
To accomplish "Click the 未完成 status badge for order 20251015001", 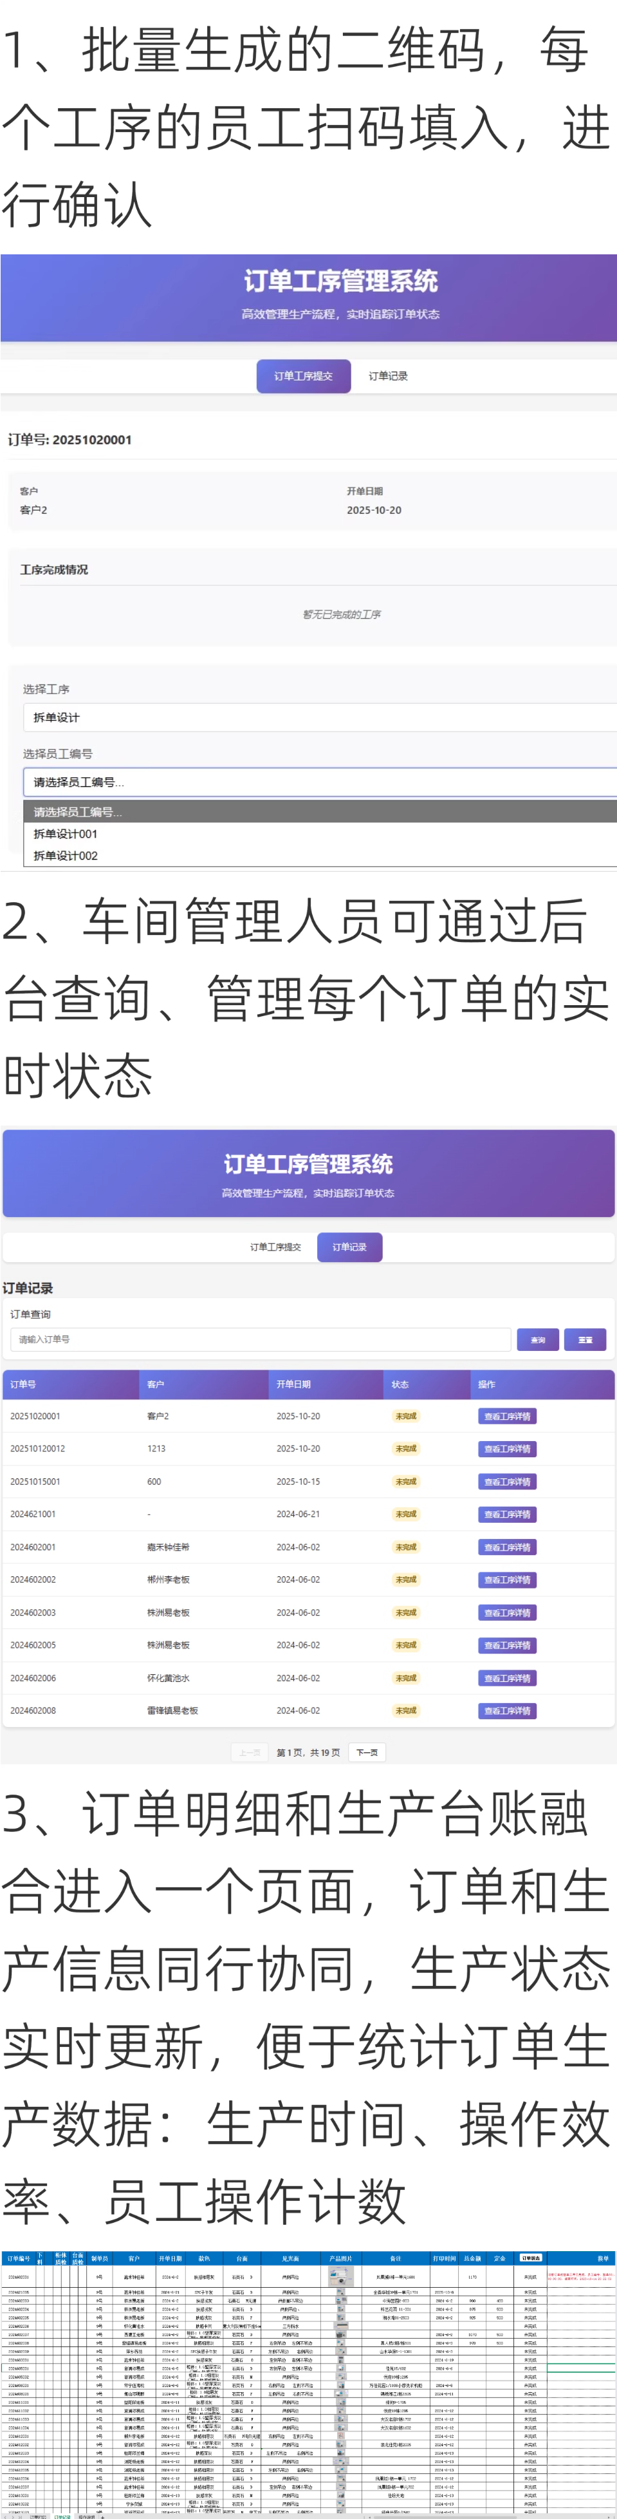I will click(405, 1482).
